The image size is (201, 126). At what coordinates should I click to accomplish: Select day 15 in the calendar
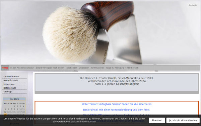(14, 112)
